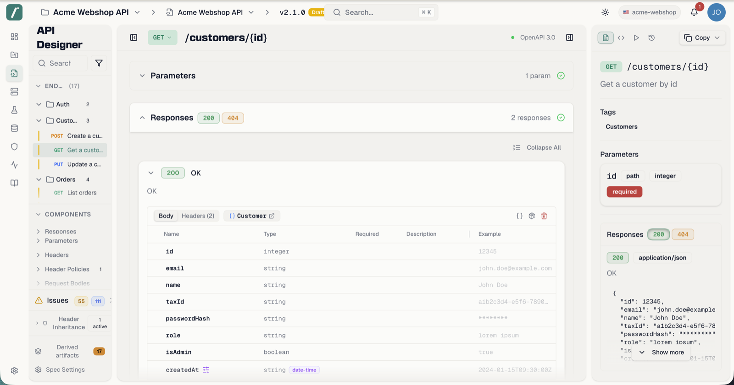
Task: Click Show more in response example
Action: (661, 352)
